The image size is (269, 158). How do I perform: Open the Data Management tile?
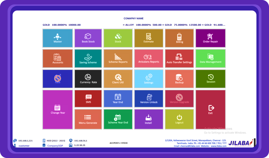(x=211, y=59)
